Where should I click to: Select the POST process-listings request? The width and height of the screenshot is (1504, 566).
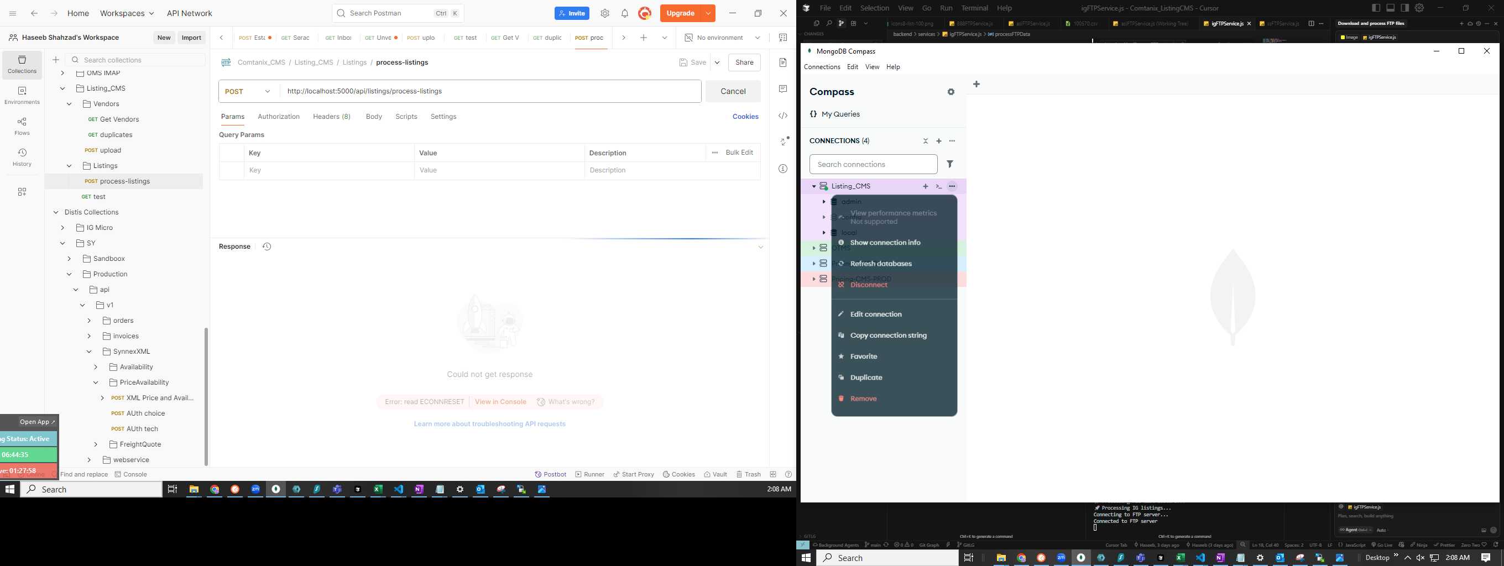coord(124,181)
